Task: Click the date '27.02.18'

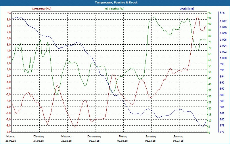Action: (x=39, y=141)
